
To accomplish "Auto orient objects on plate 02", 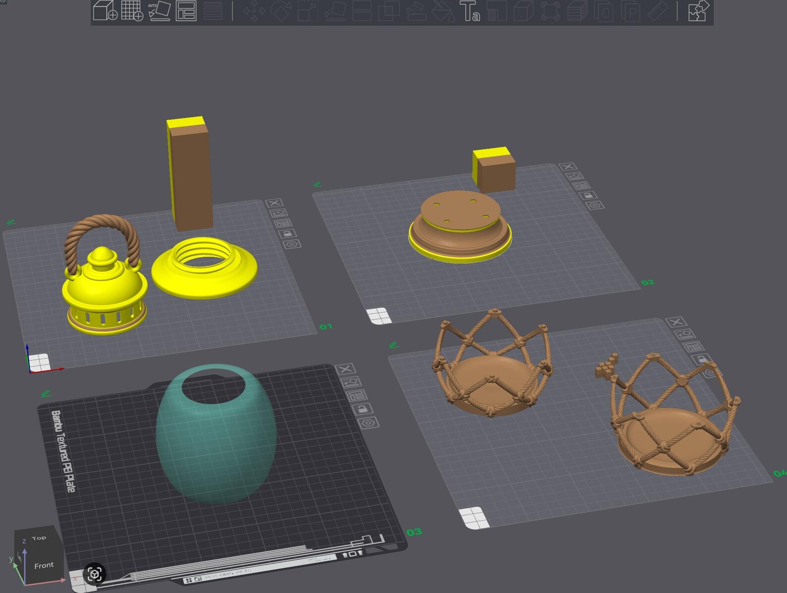I will (575, 176).
